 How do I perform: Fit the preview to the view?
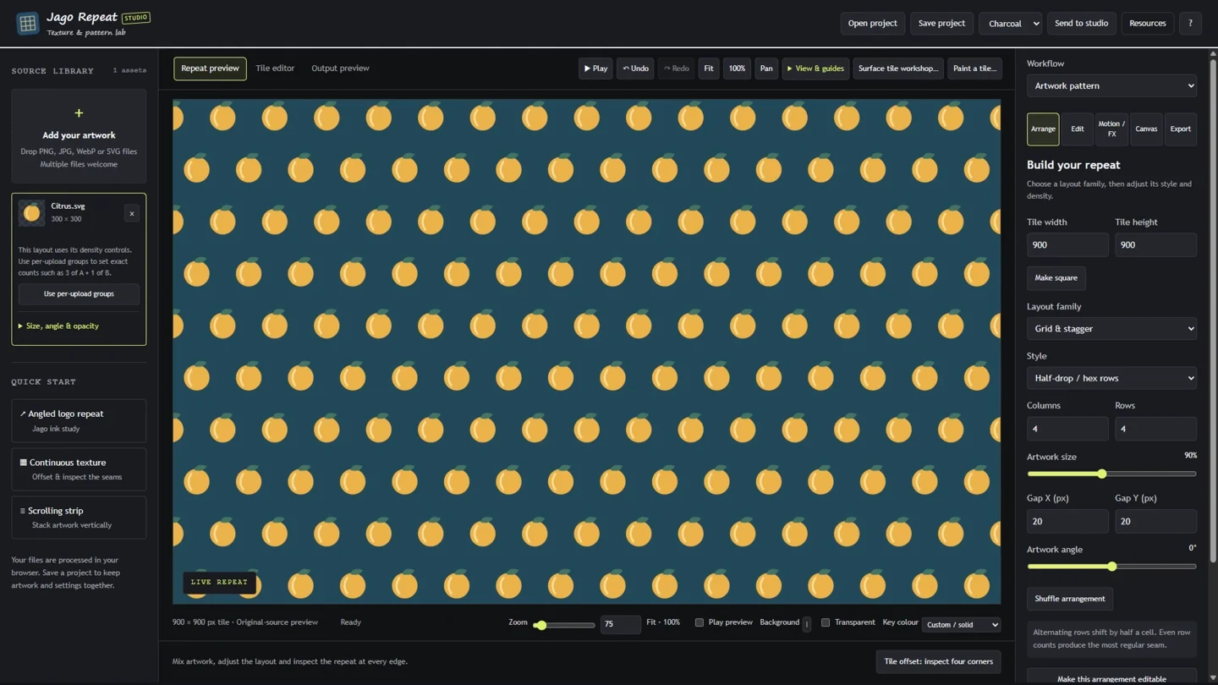(x=709, y=68)
